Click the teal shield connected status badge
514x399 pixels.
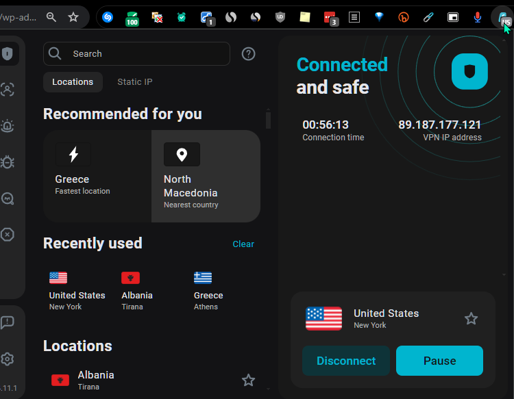click(469, 71)
